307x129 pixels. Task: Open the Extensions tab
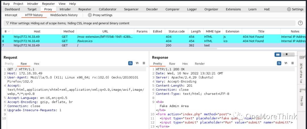(x=233, y=9)
